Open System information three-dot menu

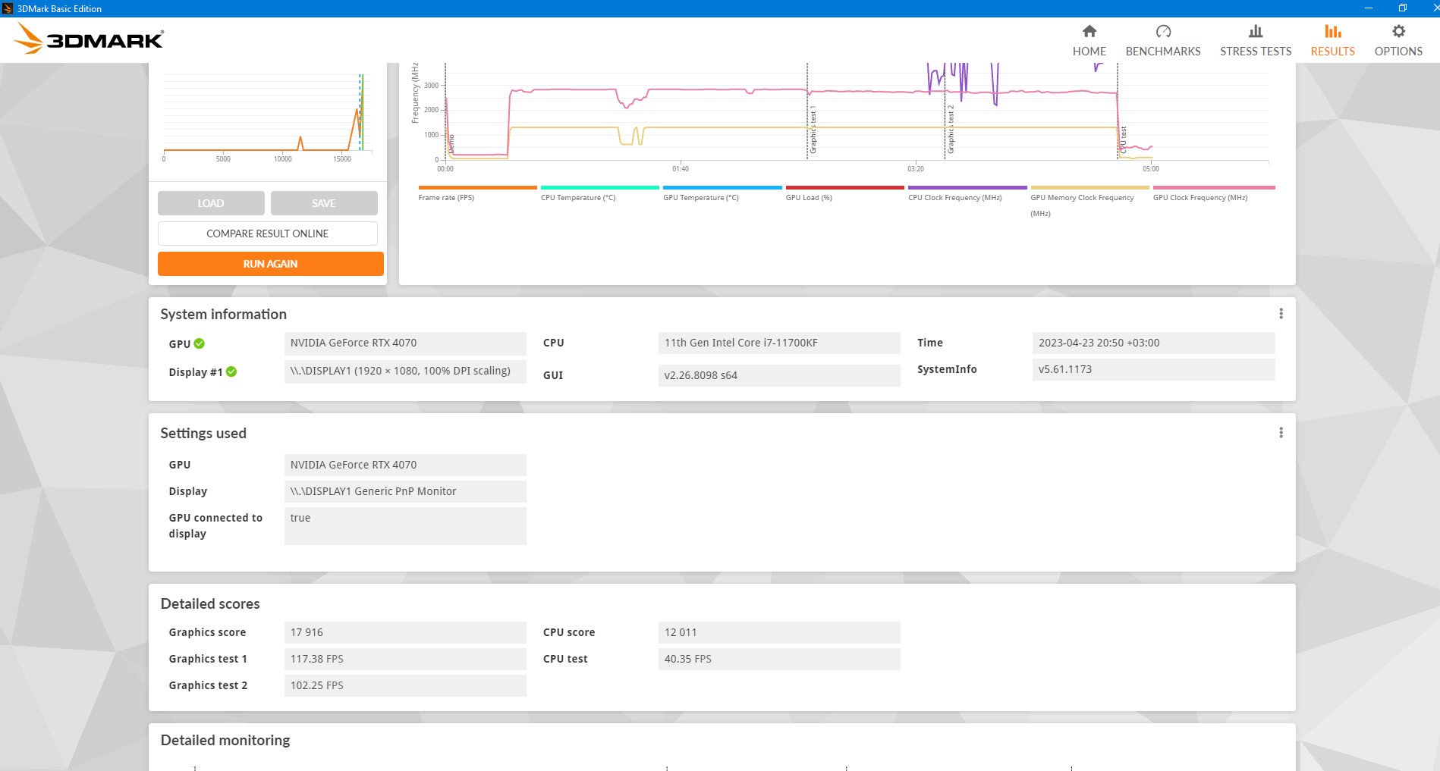(x=1281, y=314)
